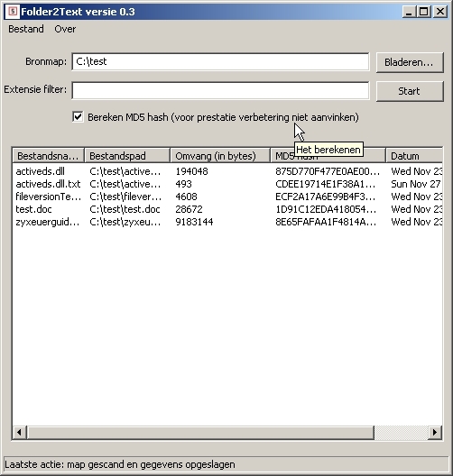Click the size value 194048
The image size is (453, 476).
[191, 171]
